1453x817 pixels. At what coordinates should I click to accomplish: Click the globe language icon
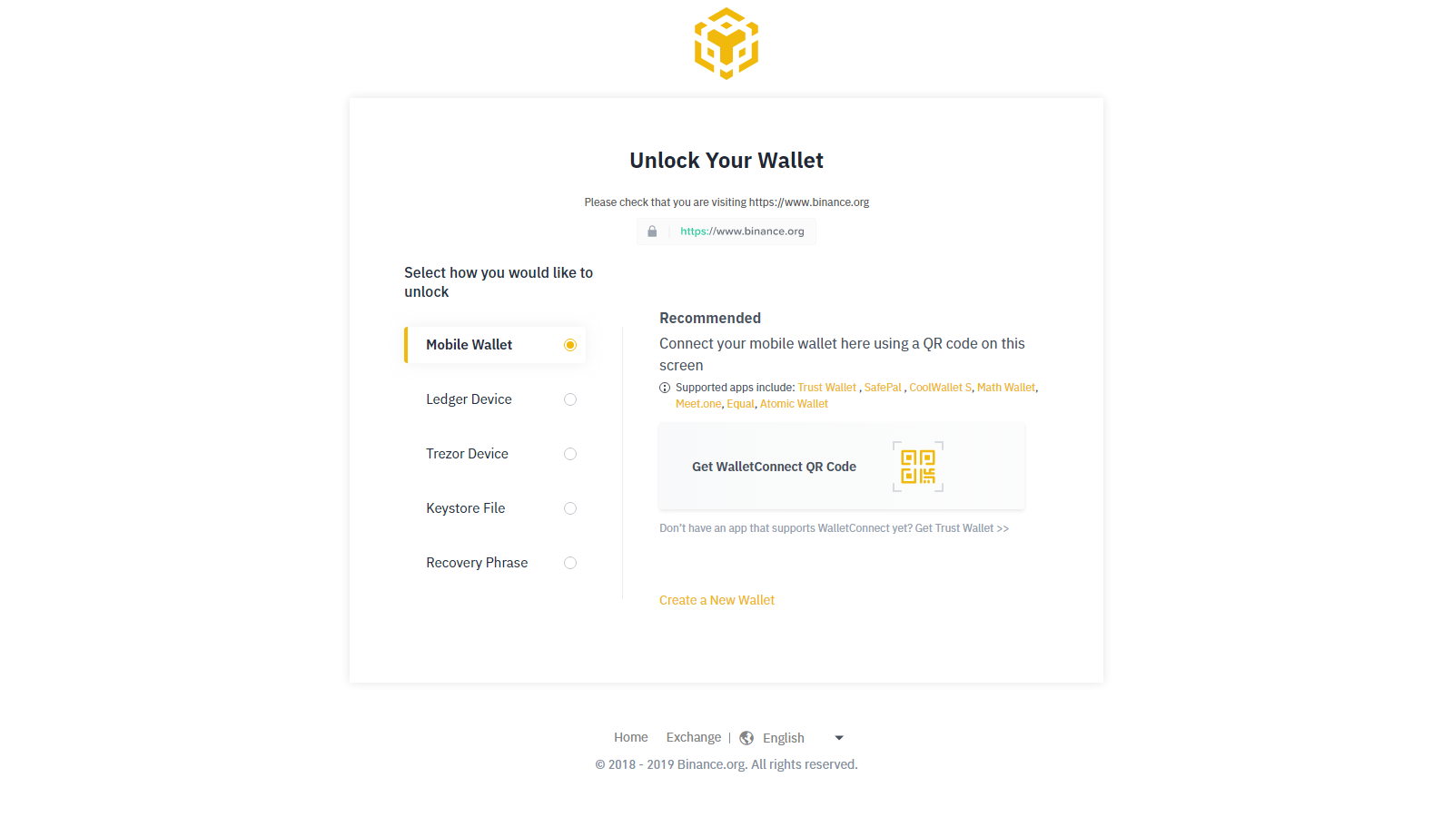746,738
